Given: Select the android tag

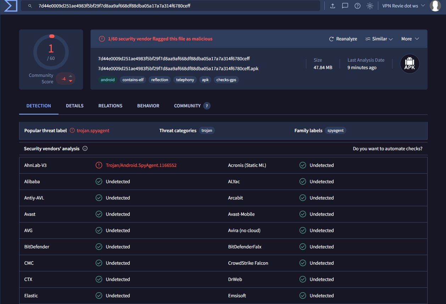Looking at the screenshot, I should click(108, 80).
